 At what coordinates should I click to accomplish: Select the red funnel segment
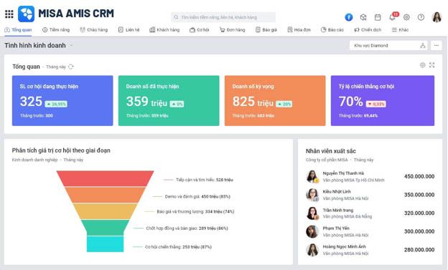[105, 178]
